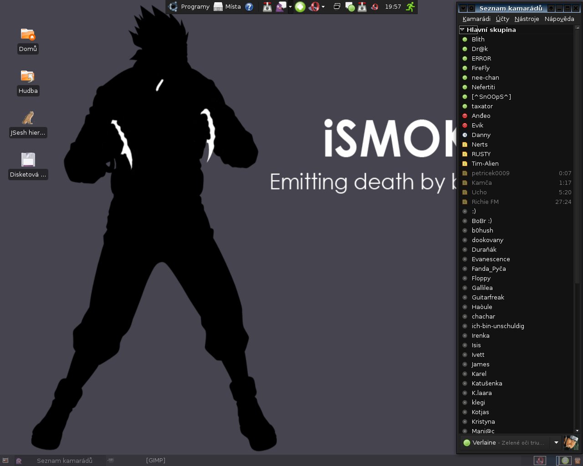Click the window menu arrow button in the title bar
Screen dimensions: 583x466
(463, 8)
